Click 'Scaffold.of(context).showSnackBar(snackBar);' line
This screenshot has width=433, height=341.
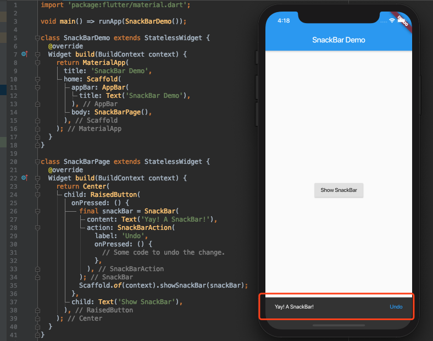[164, 285]
